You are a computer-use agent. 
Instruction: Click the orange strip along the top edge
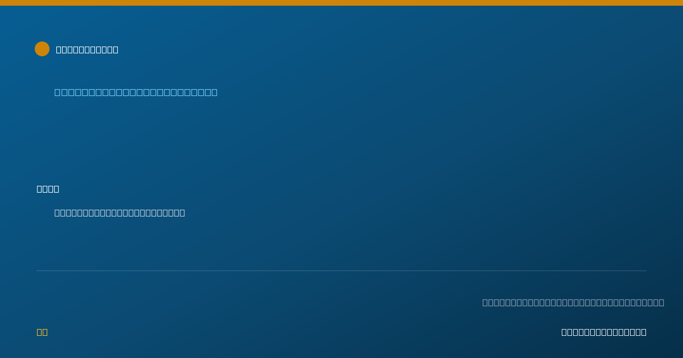(341, 3)
